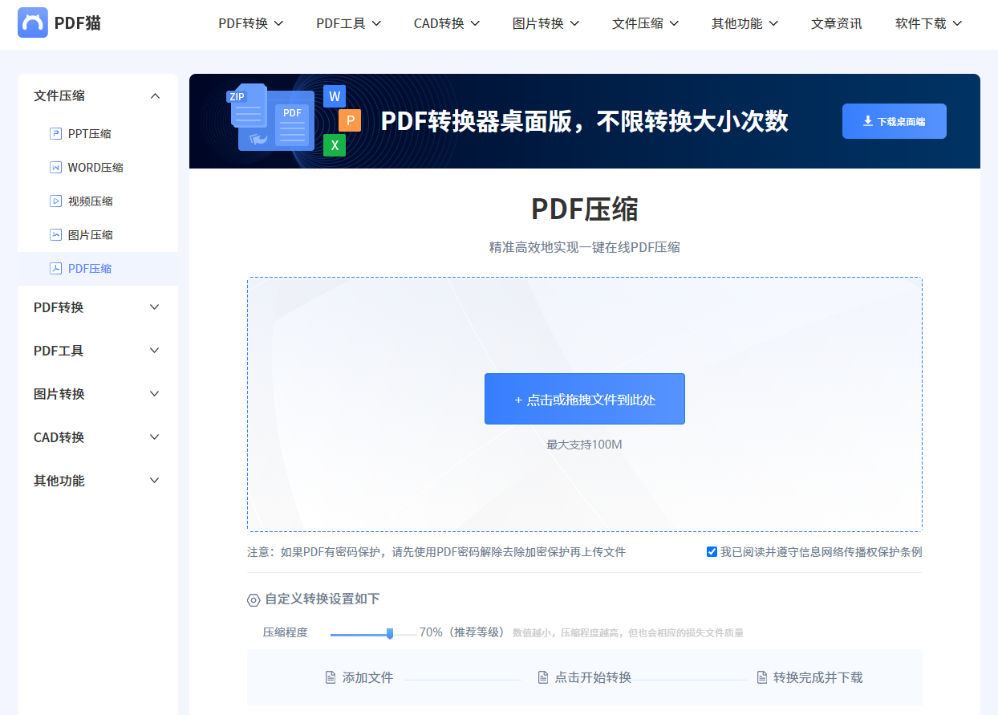
Task: Click the document icon beside 添加文件
Action: (331, 678)
